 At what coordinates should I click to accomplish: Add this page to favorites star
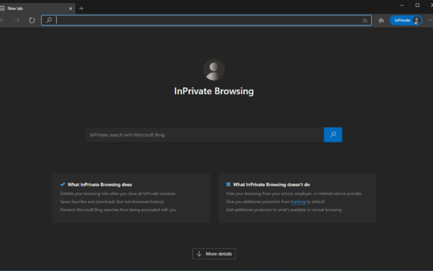365,21
